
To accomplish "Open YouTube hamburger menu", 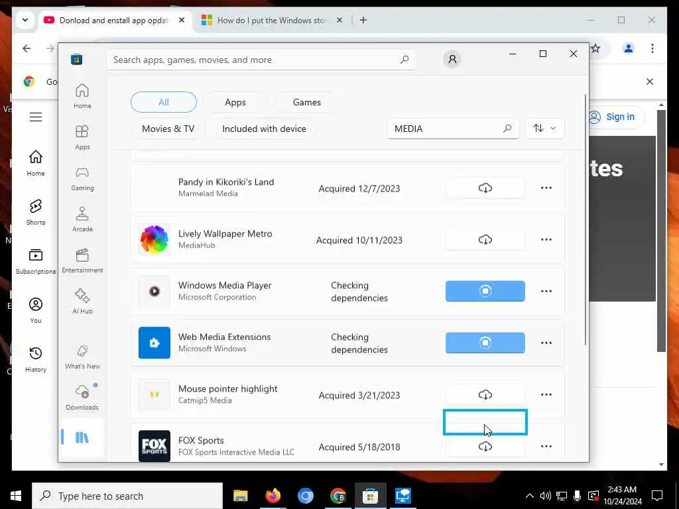I will (x=36, y=117).
